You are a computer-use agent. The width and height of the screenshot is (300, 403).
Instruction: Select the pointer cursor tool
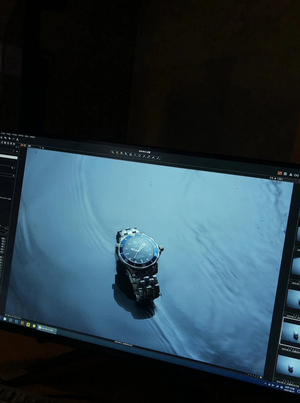point(113,152)
